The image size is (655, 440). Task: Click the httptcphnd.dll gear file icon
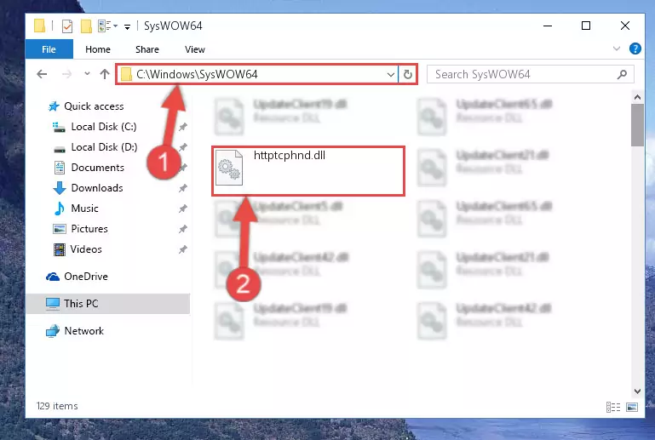pos(229,168)
